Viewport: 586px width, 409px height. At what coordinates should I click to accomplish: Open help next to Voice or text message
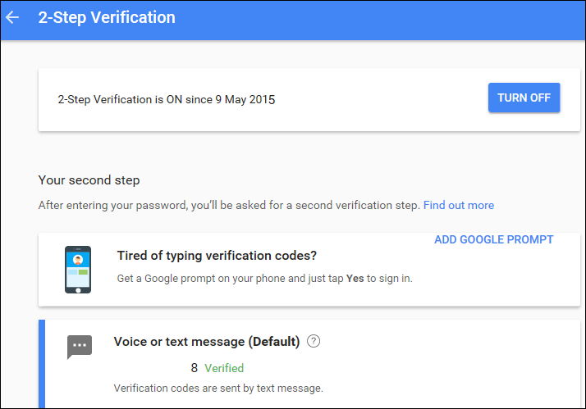[x=314, y=341]
